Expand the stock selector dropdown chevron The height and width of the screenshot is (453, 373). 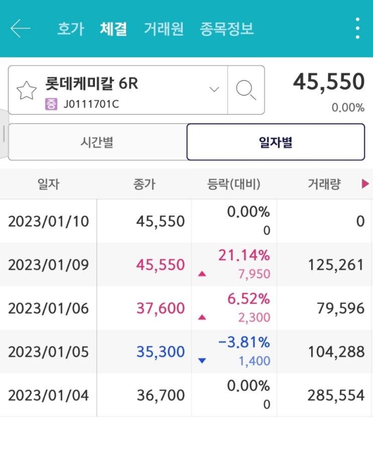(x=214, y=90)
